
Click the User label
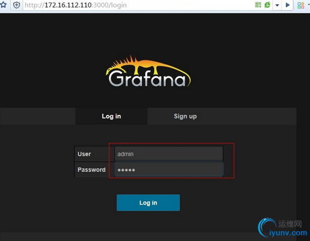point(84,154)
